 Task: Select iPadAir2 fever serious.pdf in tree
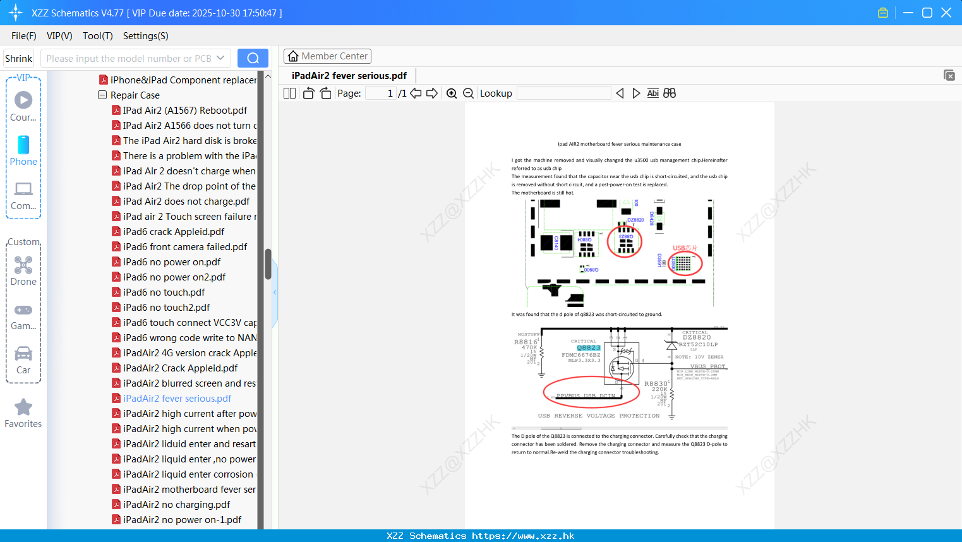coord(177,398)
